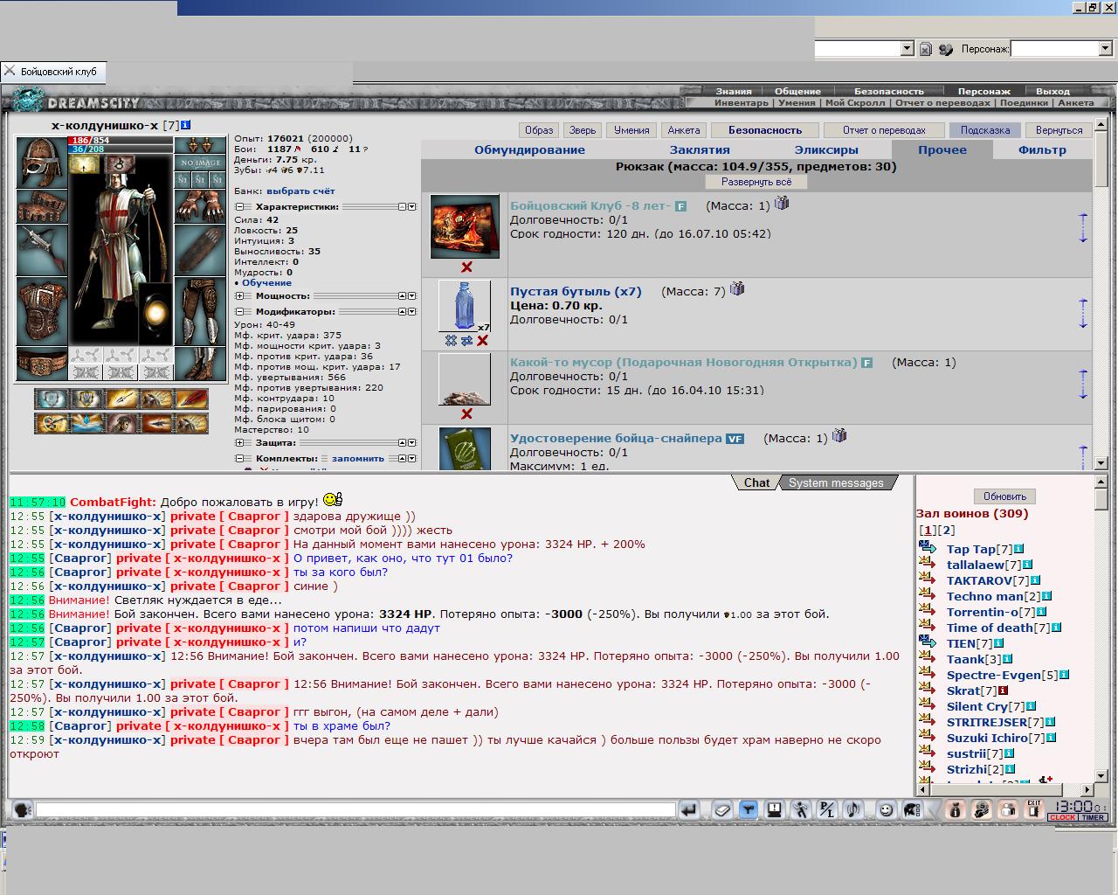Click the выбрать счёт bank link
The image size is (1118, 895).
tap(300, 191)
